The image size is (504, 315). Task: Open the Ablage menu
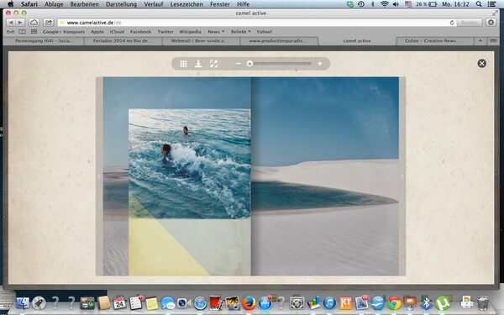pos(54,4)
